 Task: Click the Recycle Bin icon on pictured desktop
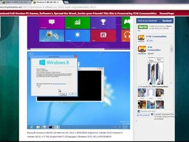[x=31, y=54]
